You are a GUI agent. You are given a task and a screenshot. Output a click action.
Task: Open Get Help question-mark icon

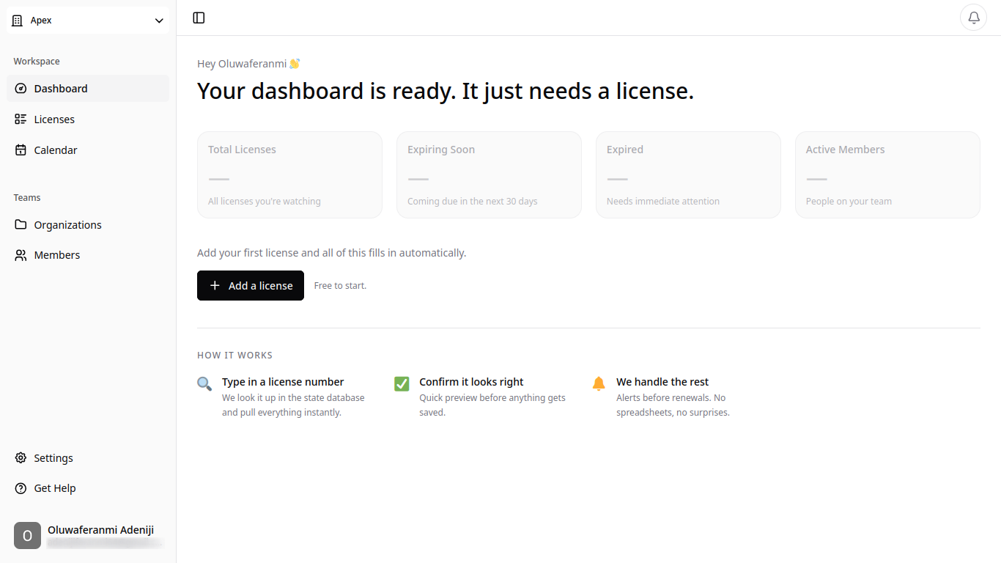tap(21, 488)
